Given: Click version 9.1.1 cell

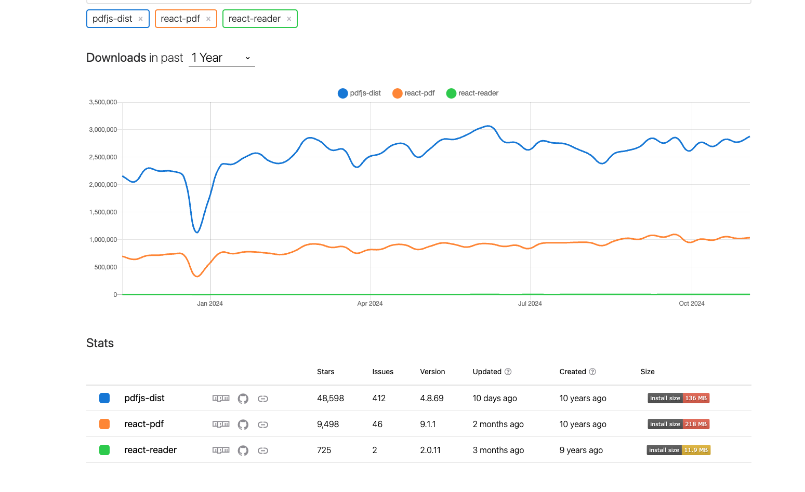Looking at the screenshot, I should 428,424.
